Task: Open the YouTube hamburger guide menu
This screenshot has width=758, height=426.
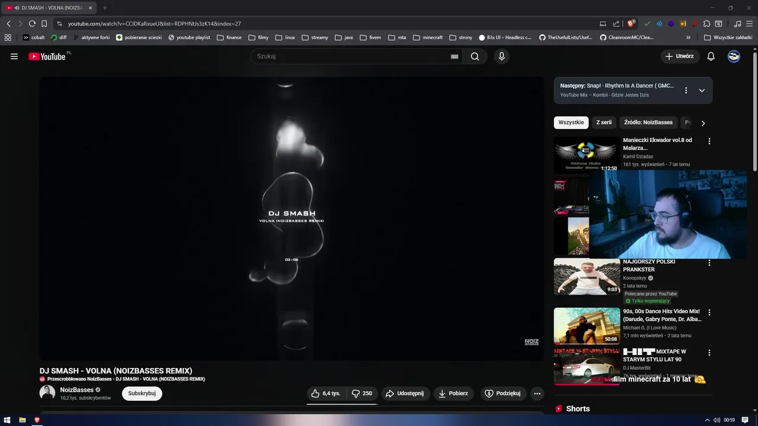Action: pos(14,56)
